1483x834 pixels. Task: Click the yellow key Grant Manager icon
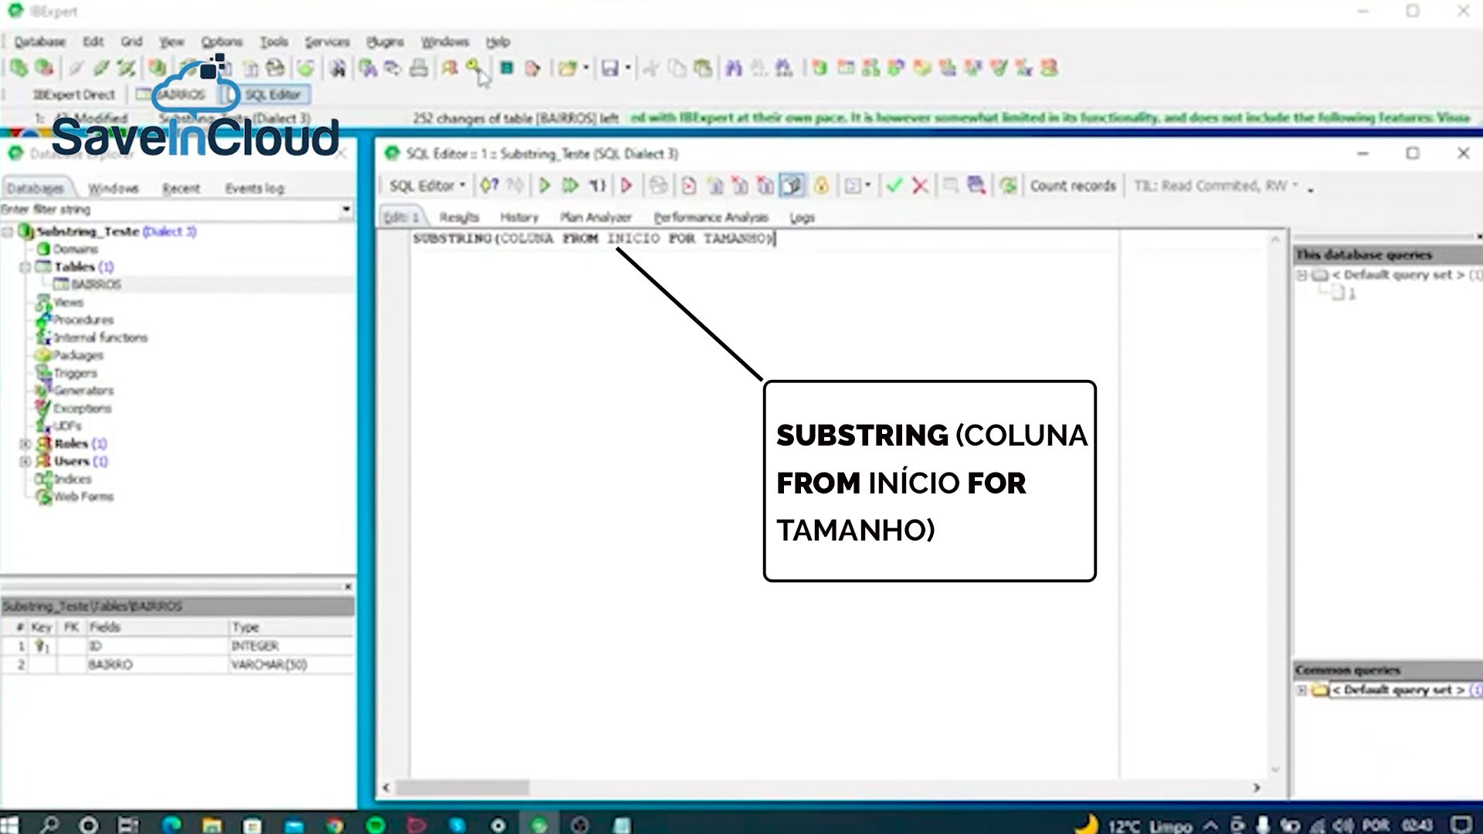click(473, 68)
